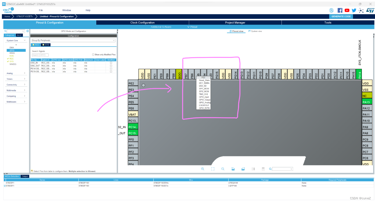Select NVIC in System Core list
This screenshot has width=375, height=202.
click(x=12, y=56)
